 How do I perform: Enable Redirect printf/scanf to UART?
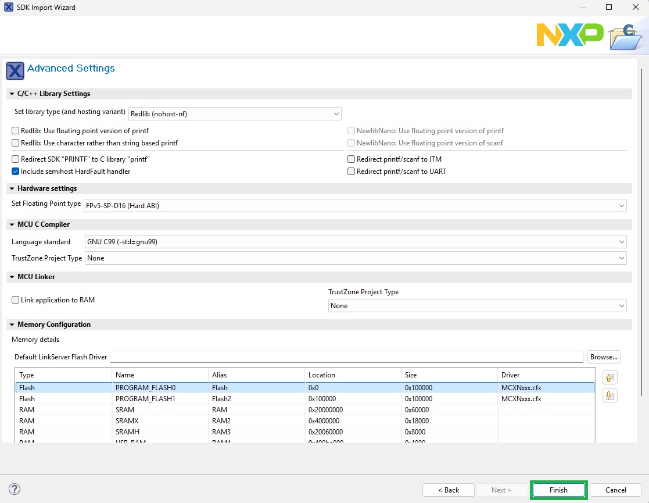click(x=351, y=171)
